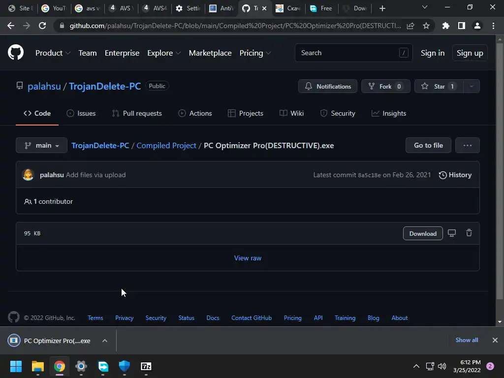Star the repository
This screenshot has height=378, width=504.
pos(439,86)
